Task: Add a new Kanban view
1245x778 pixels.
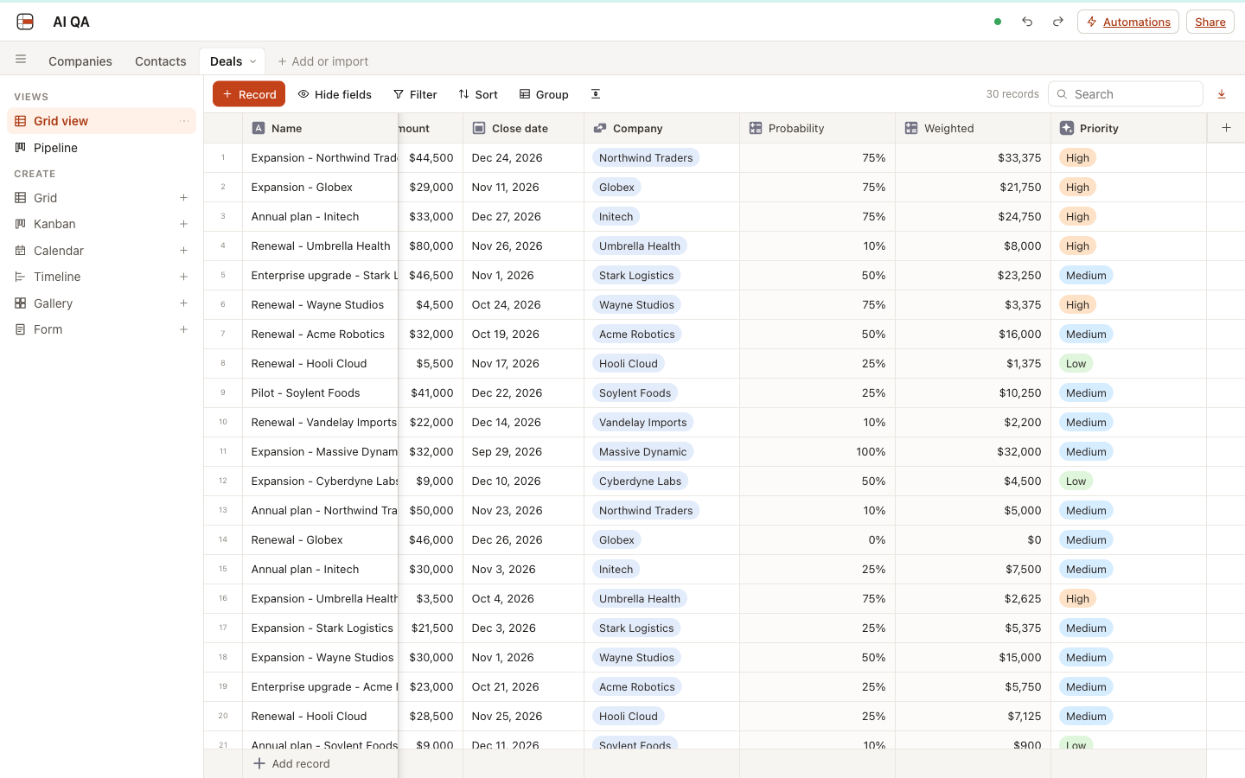Action: (183, 224)
